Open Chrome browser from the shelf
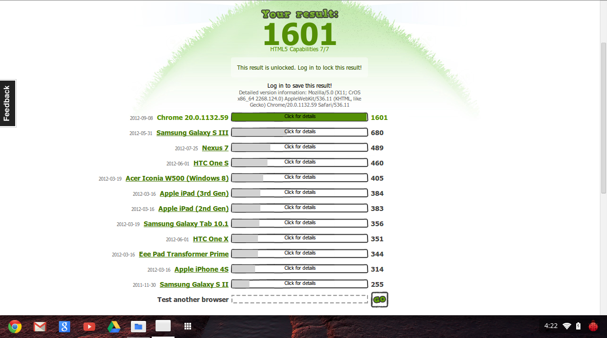Viewport: 607px width, 338px height. 15,326
